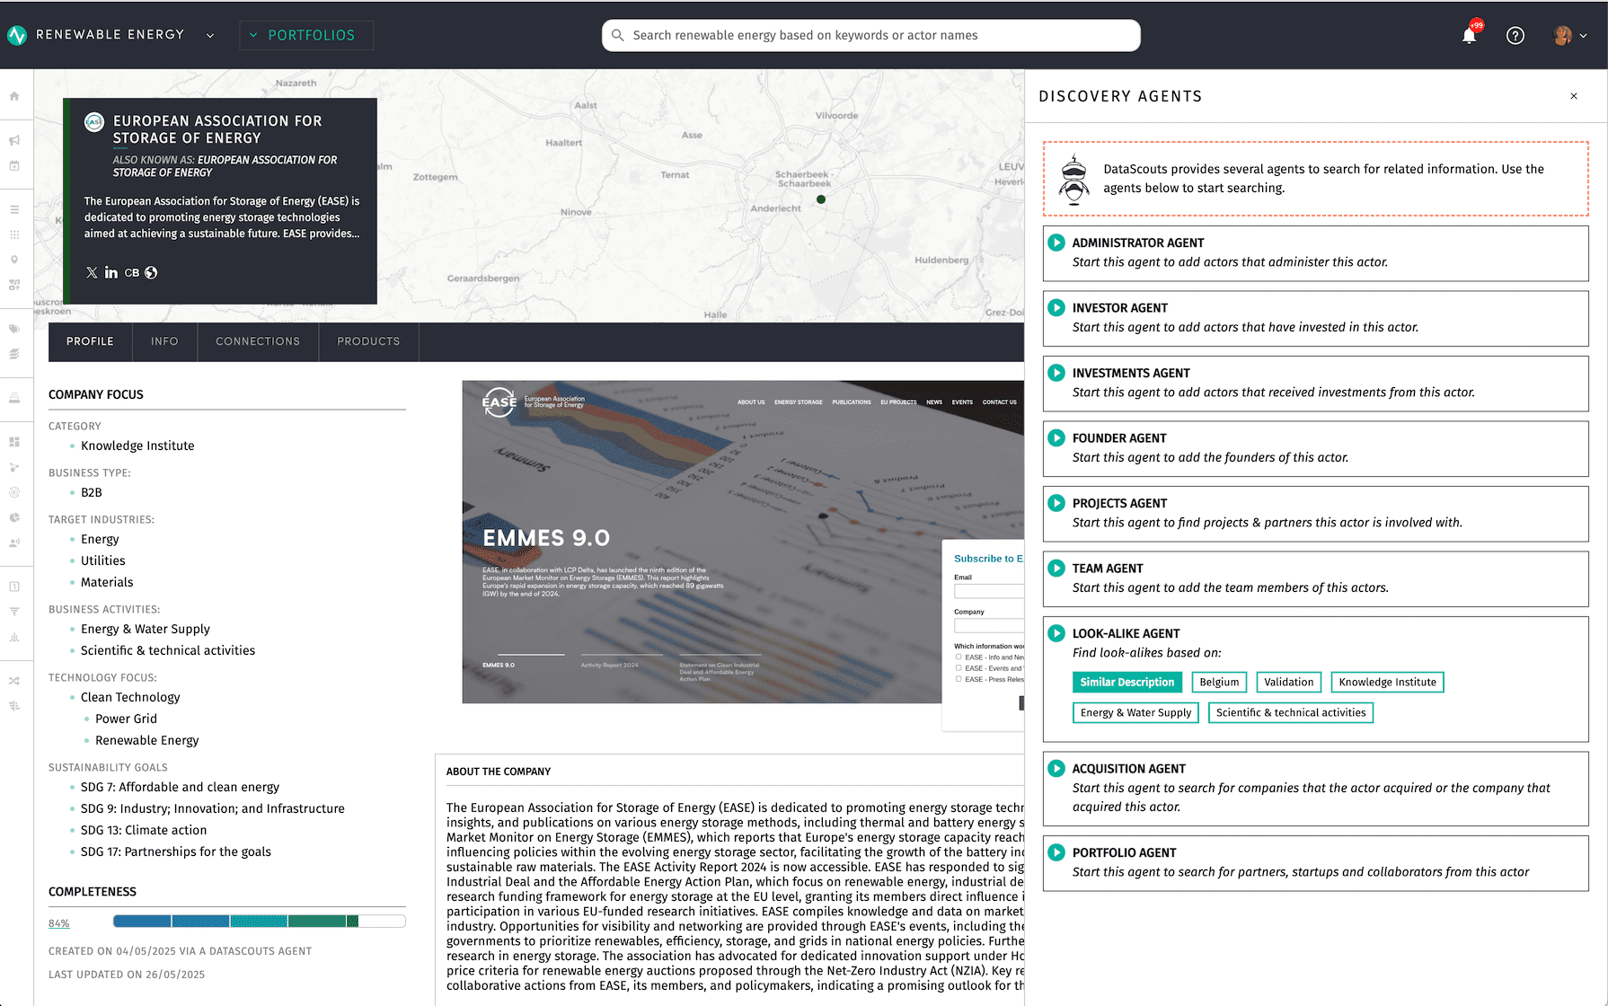Image resolution: width=1608 pixels, height=1006 pixels.
Task: Switch to the Info tab
Action: tap(164, 341)
